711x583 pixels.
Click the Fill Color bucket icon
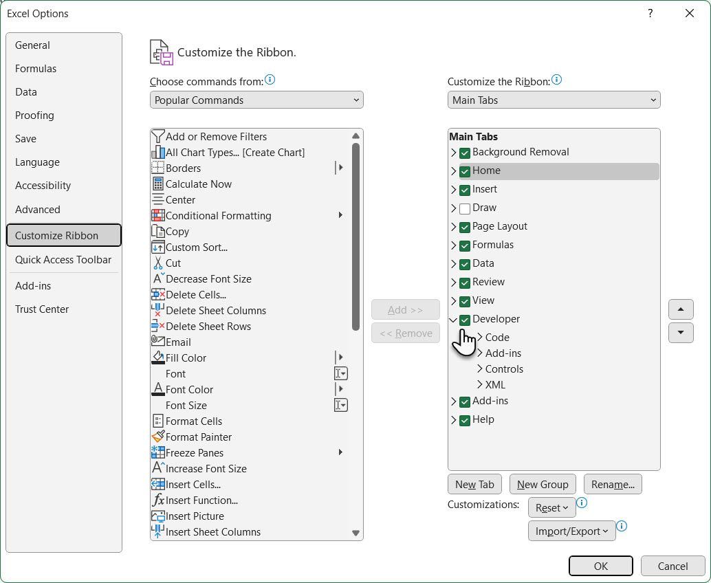coord(157,358)
